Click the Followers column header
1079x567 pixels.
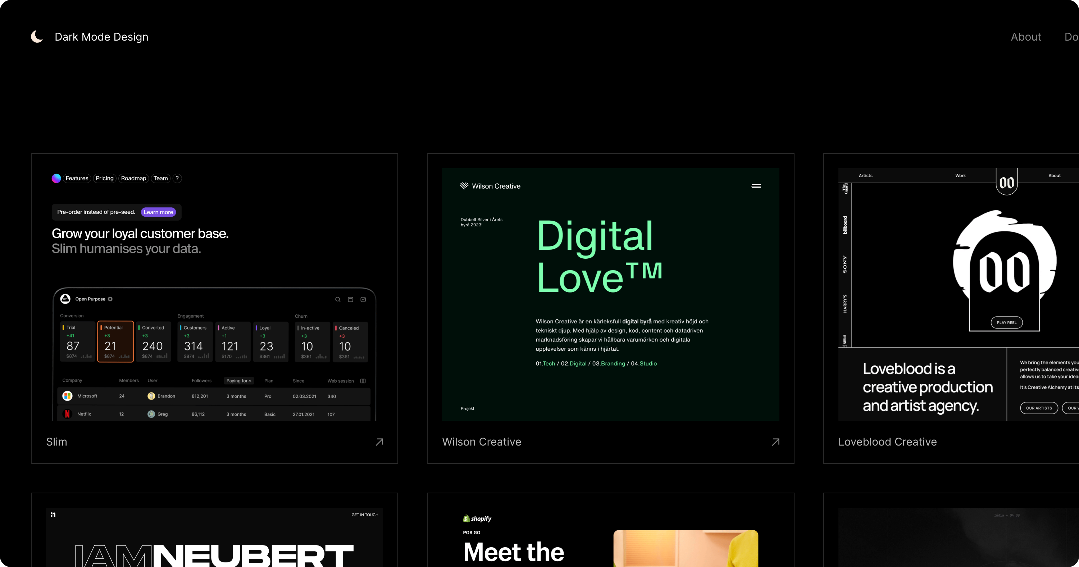201,381
